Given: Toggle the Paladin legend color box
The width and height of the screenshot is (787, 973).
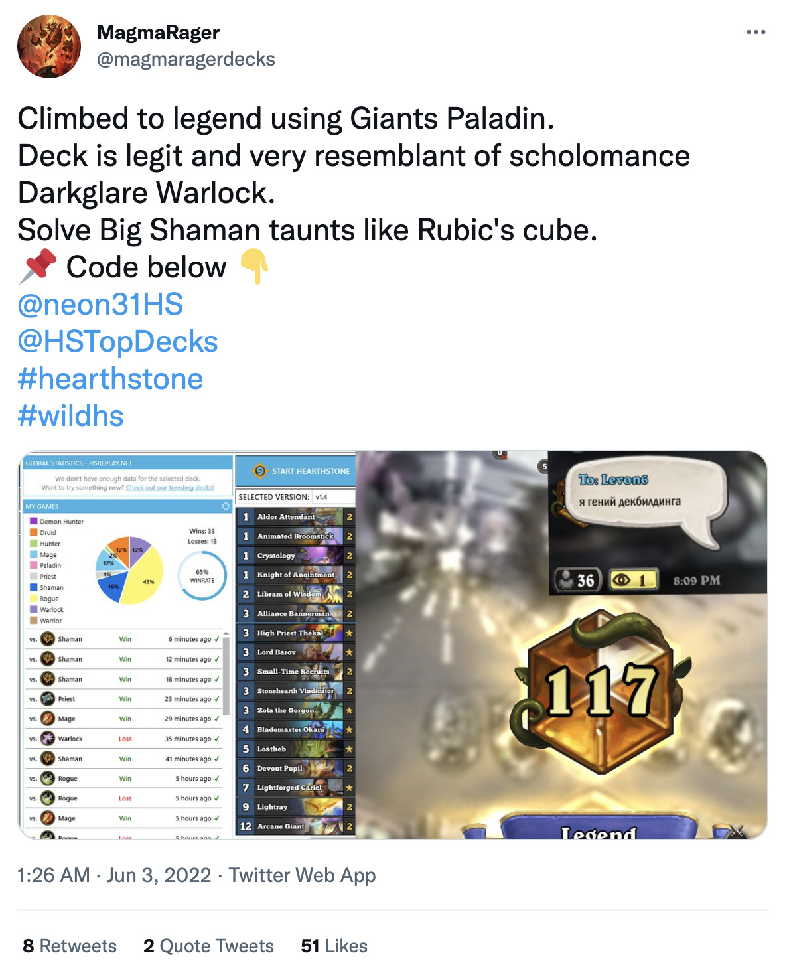Looking at the screenshot, I should click(x=33, y=565).
